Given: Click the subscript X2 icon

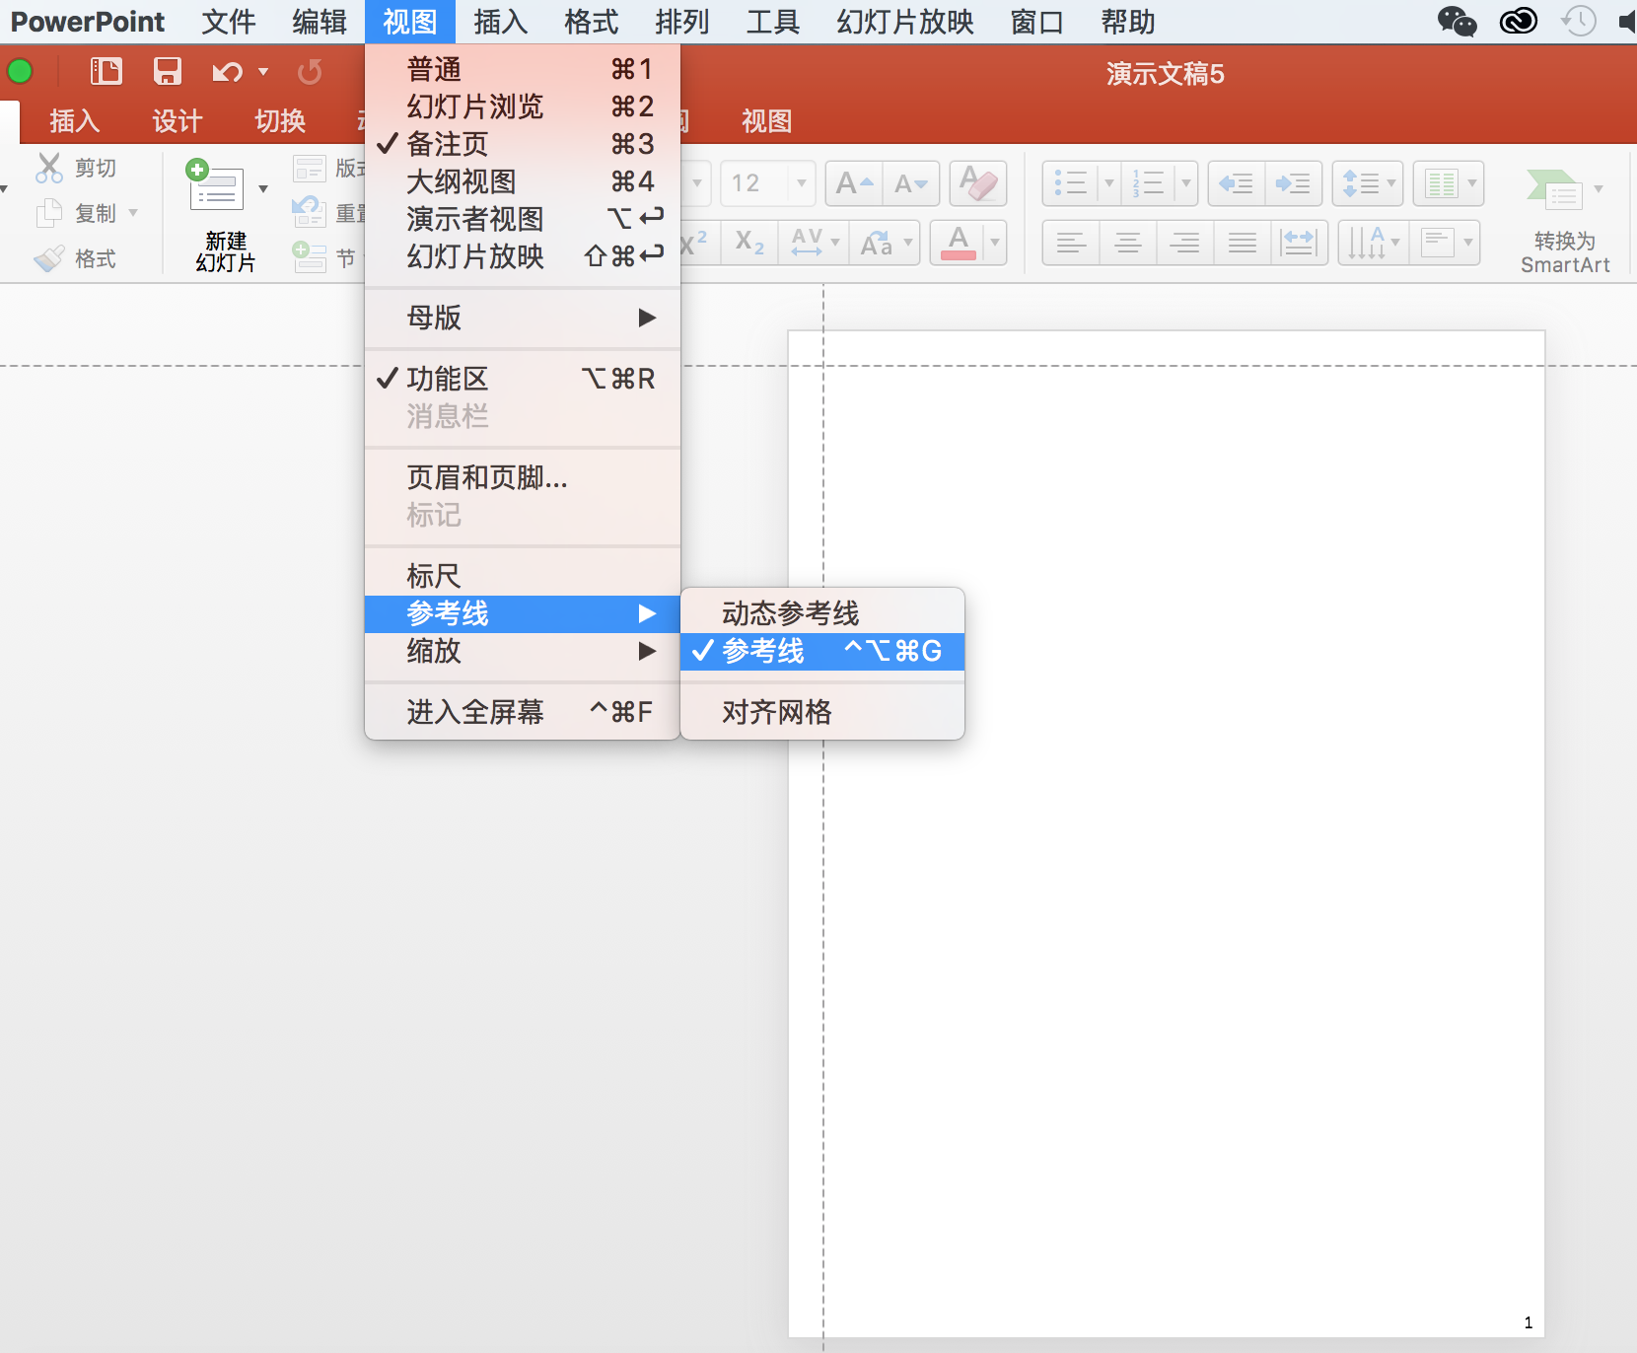Looking at the screenshot, I should point(749,243).
